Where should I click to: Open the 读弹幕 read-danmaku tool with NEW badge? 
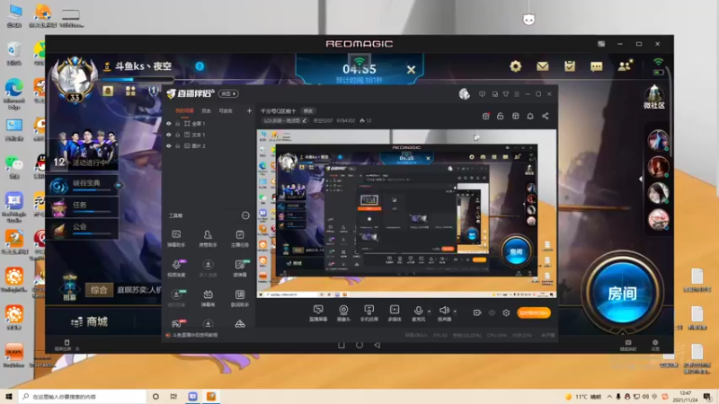click(x=240, y=268)
